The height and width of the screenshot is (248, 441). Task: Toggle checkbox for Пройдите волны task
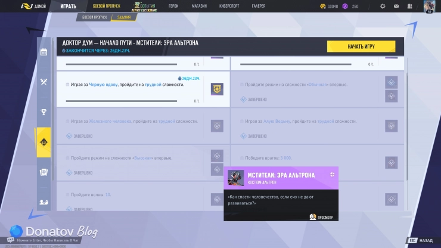pos(67,194)
